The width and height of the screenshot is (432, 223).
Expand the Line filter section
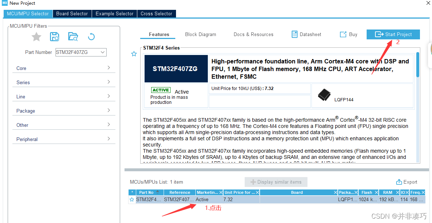coord(64,97)
